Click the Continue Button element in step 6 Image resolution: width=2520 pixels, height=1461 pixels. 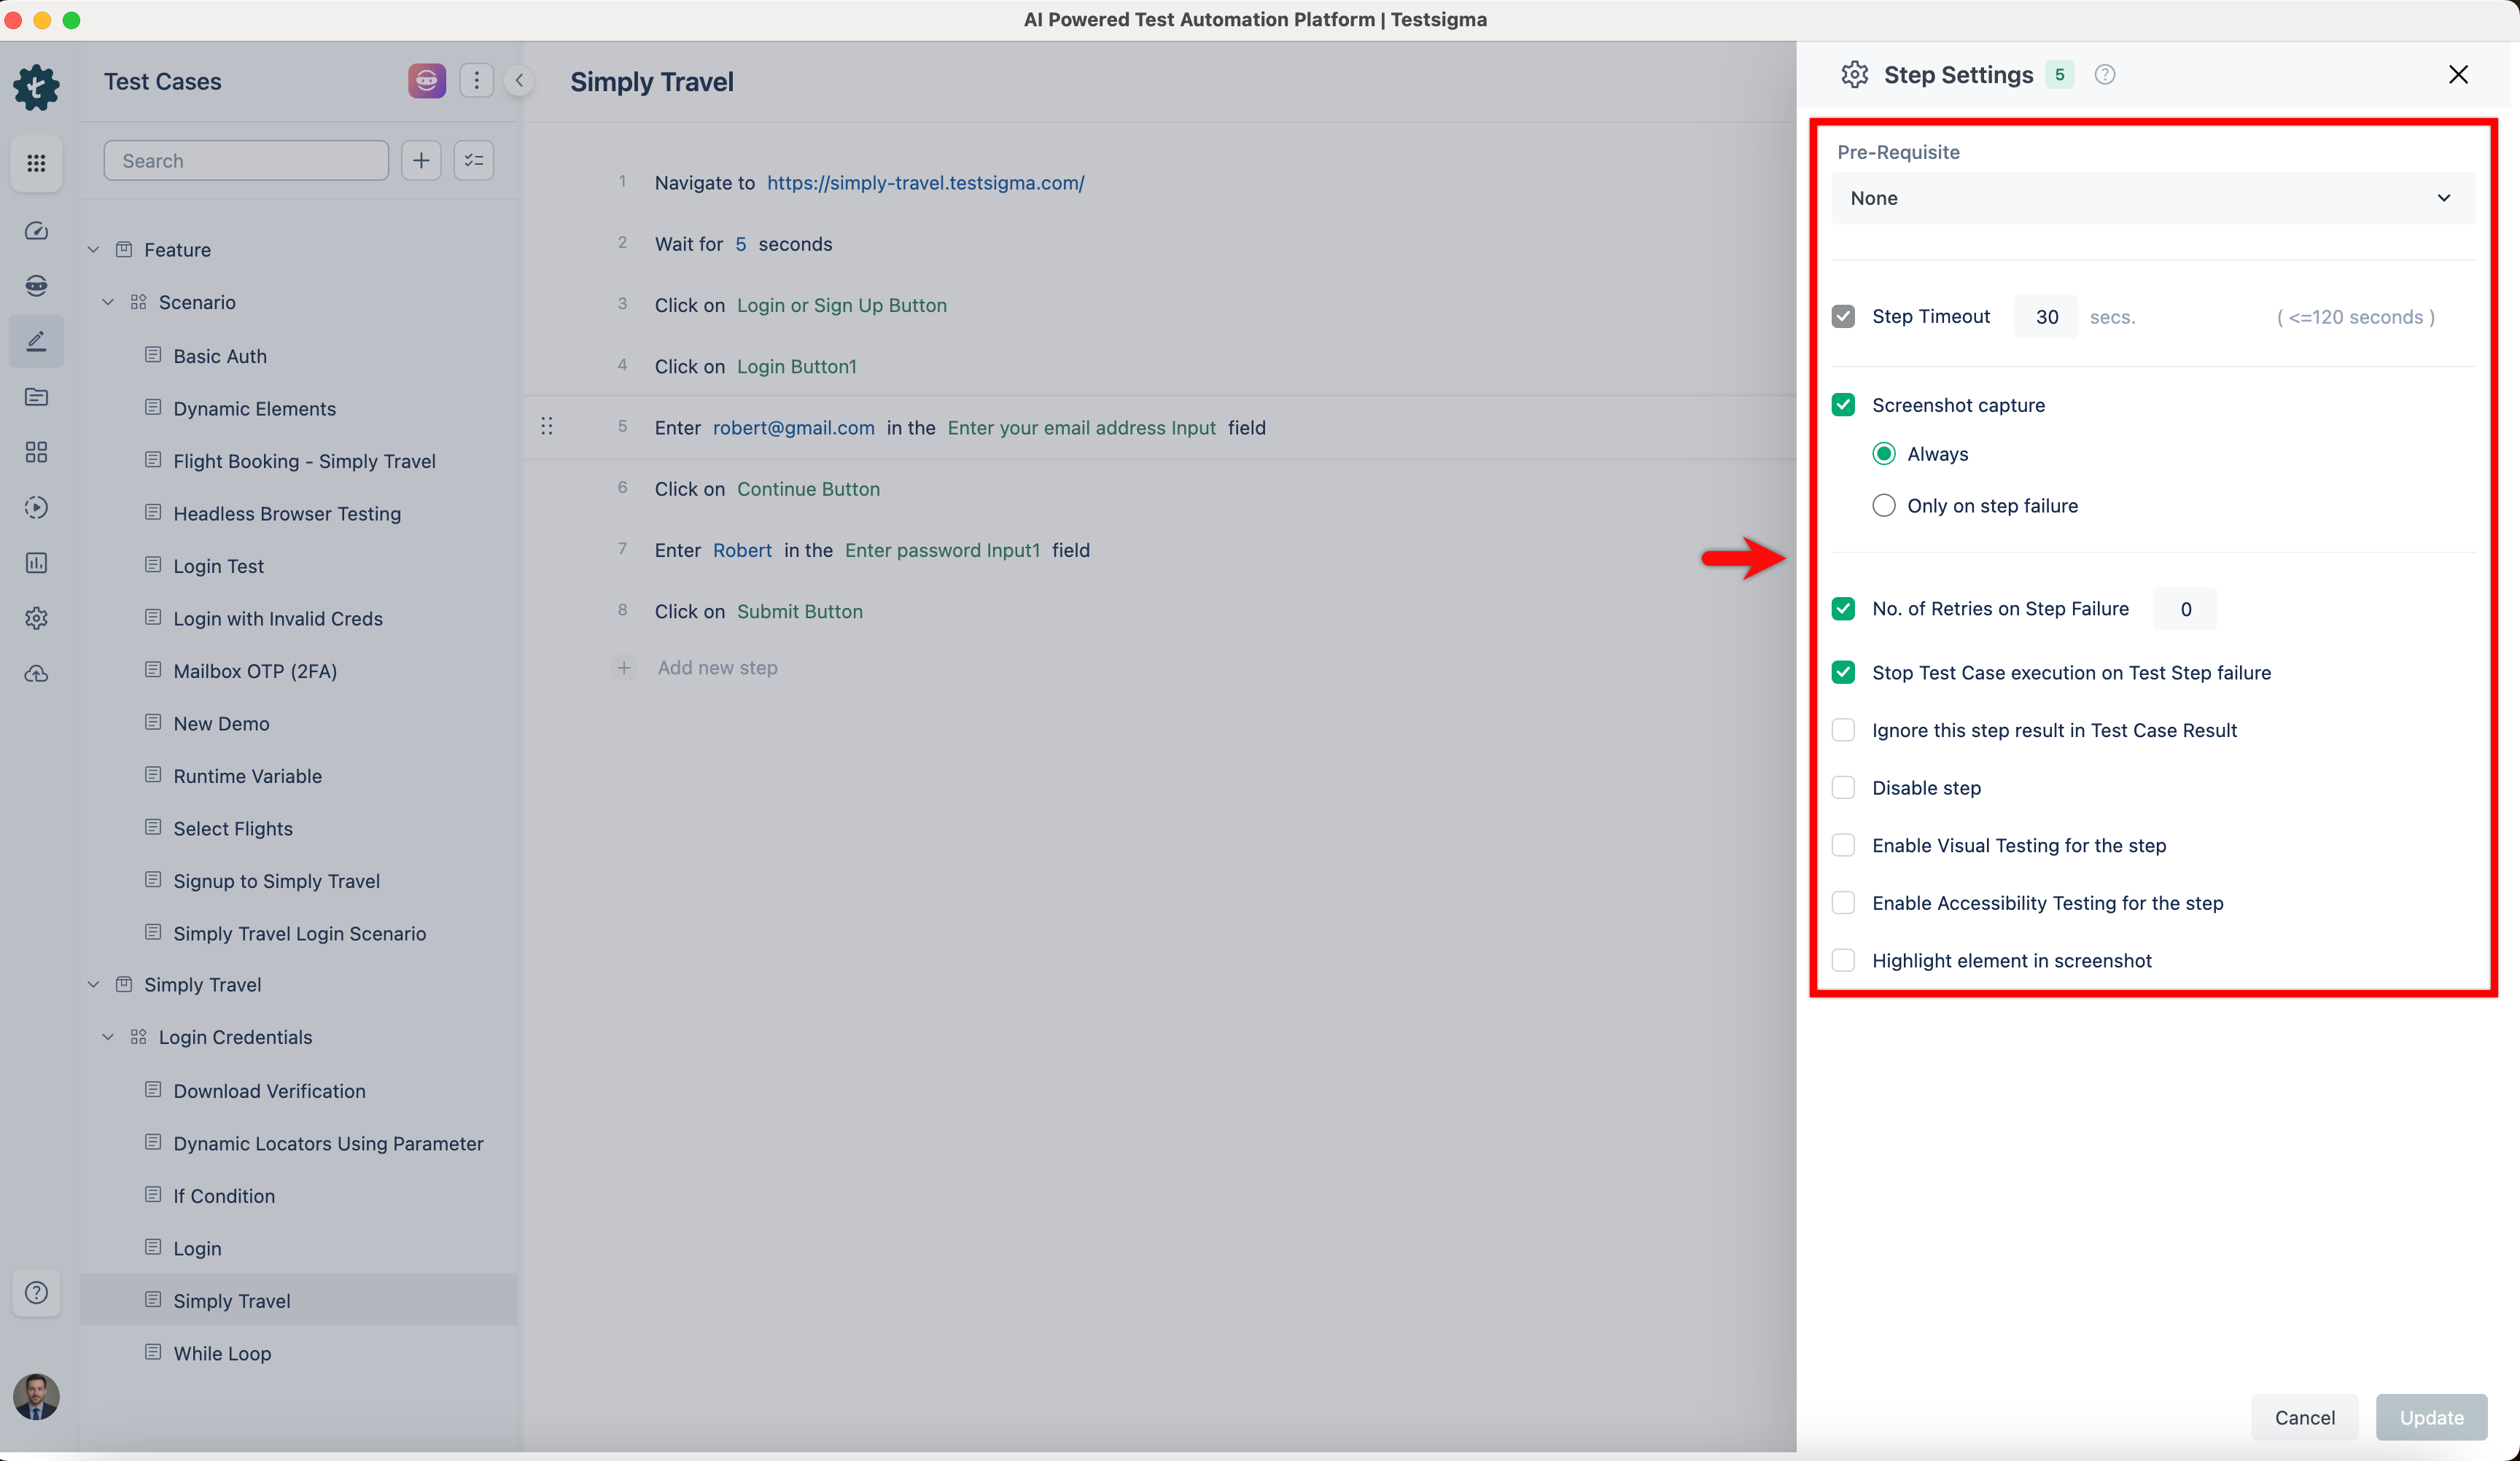click(808, 489)
